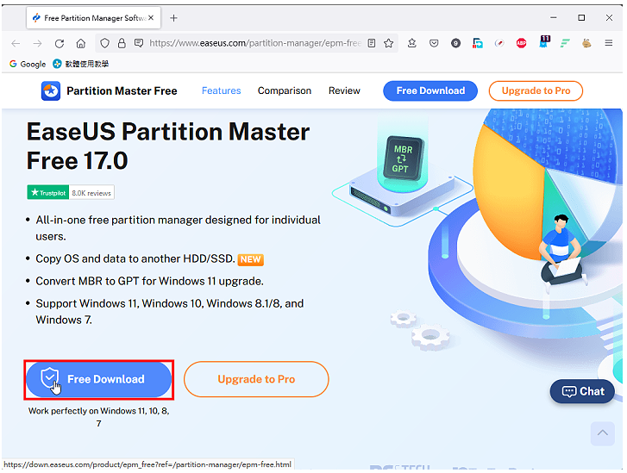Click the scroll-to-top chevron button
Viewport: 627px width, 473px height.
pyautogui.click(x=603, y=433)
